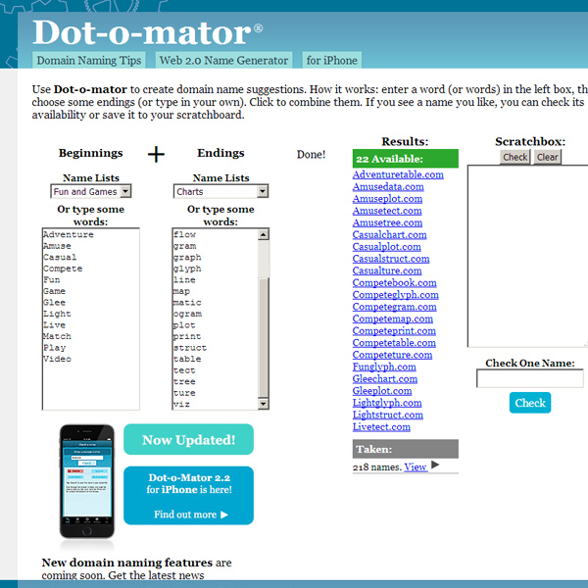Image resolution: width=588 pixels, height=588 pixels.
Task: Click the blue Check button under Check One Name
Action: coord(530,403)
